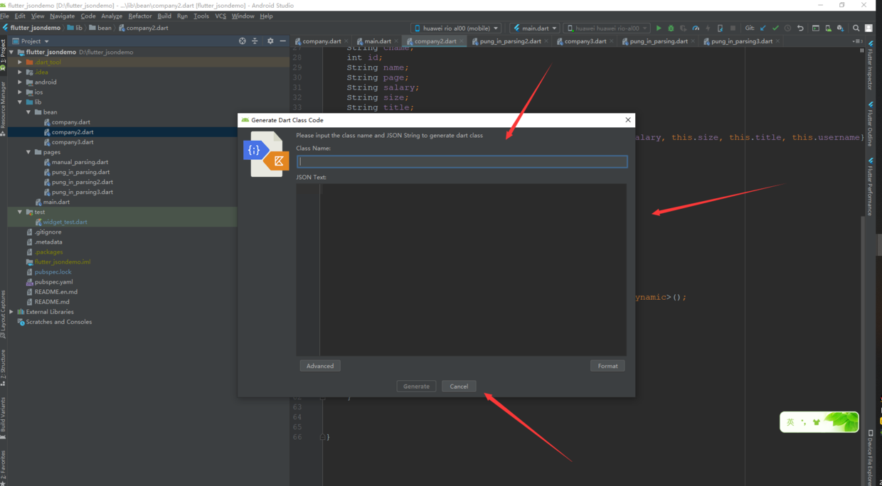Close the Generate Dart Class Code dialog

click(628, 120)
